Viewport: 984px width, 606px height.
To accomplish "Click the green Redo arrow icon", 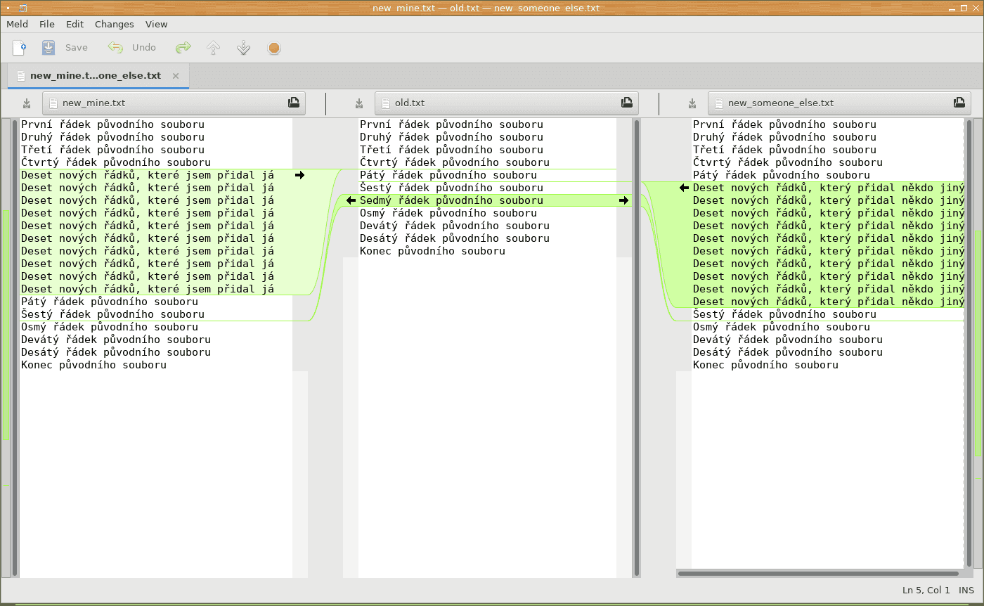I will point(183,48).
